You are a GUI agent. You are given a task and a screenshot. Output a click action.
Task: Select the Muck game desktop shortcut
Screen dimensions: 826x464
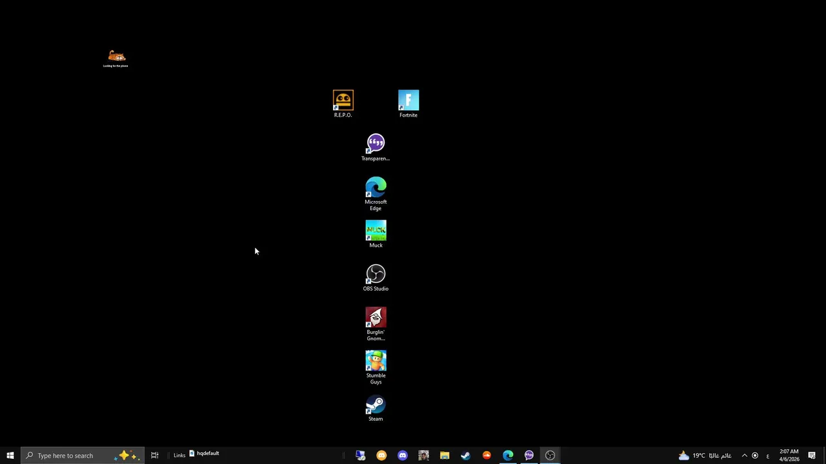click(376, 235)
